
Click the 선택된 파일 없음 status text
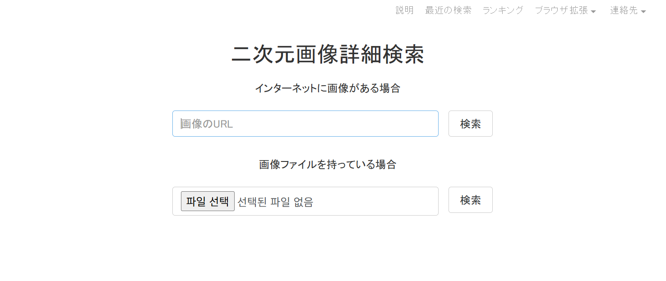coord(275,202)
